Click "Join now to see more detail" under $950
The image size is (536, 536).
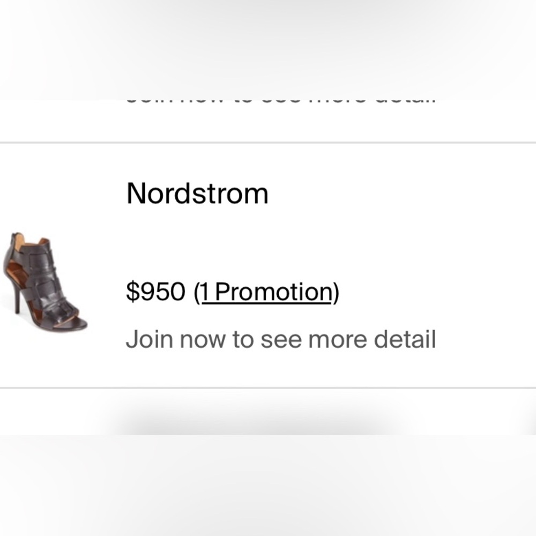(281, 339)
